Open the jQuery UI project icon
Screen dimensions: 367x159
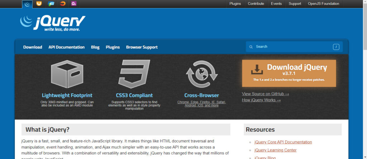pyautogui.click(x=39, y=4)
